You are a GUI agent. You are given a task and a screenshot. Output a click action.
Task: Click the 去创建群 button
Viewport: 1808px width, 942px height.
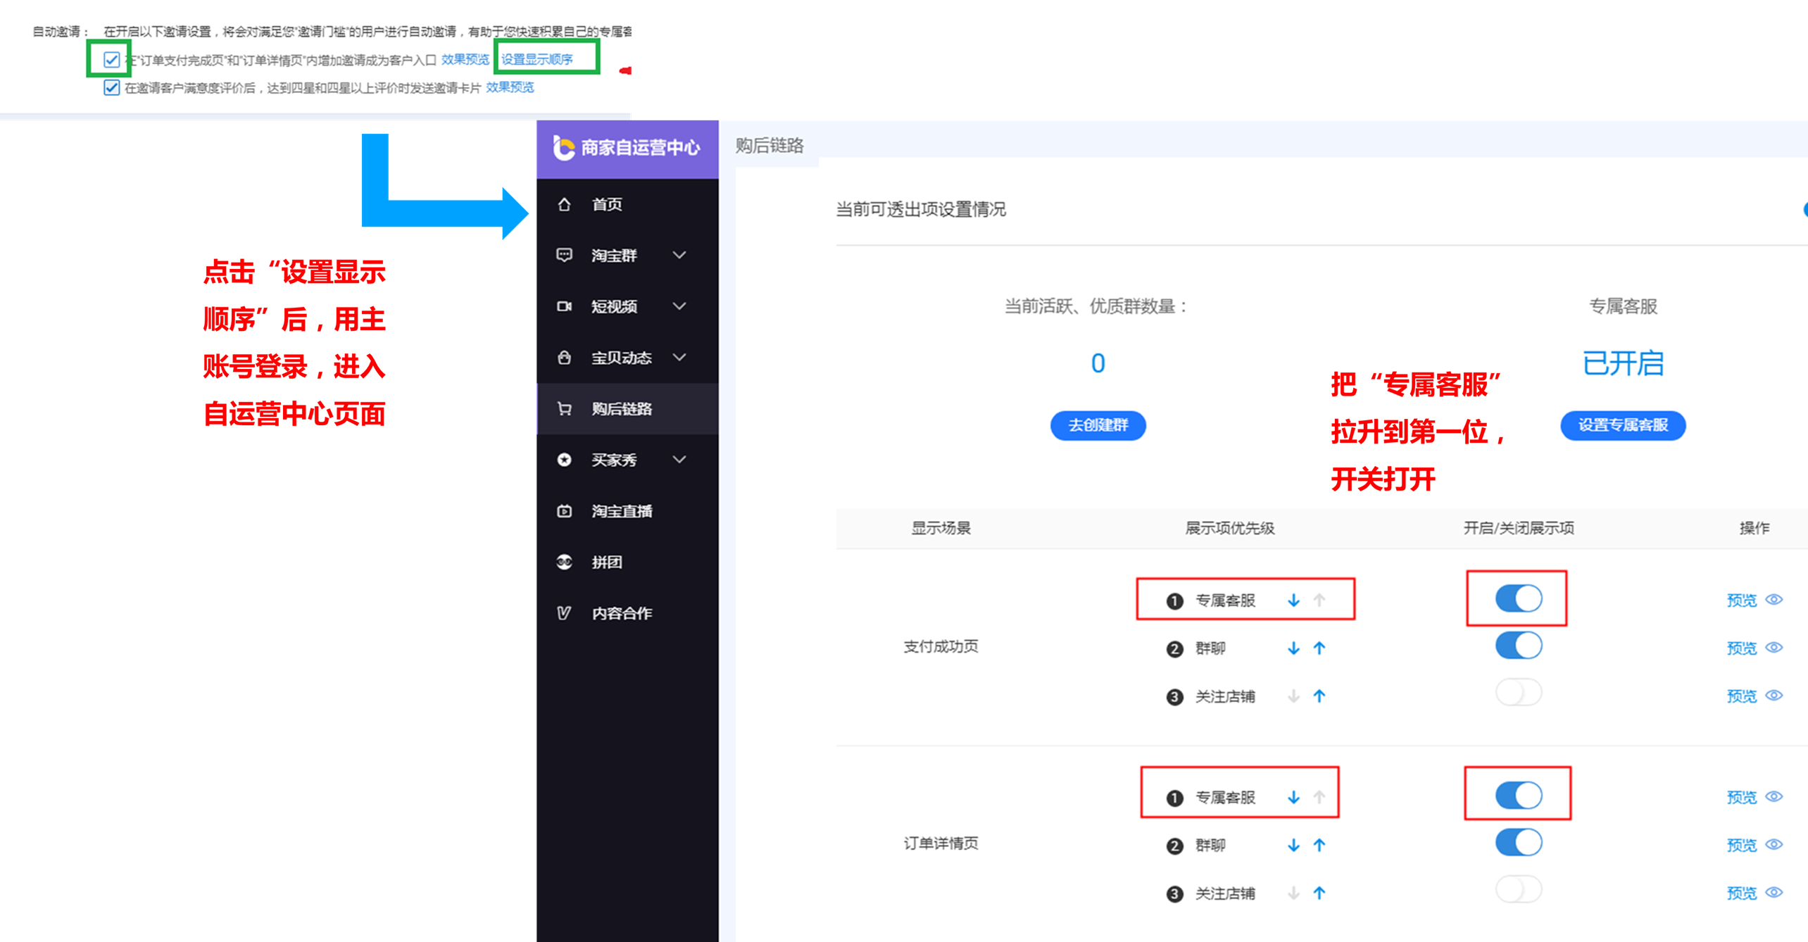pyautogui.click(x=1098, y=425)
